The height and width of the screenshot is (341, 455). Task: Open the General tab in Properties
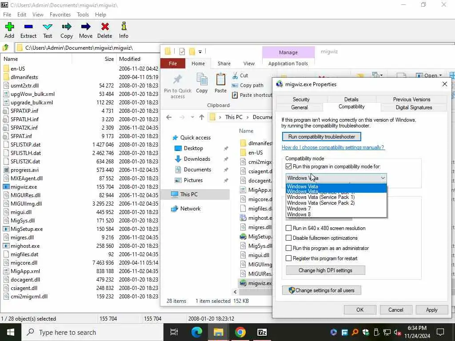(x=299, y=107)
